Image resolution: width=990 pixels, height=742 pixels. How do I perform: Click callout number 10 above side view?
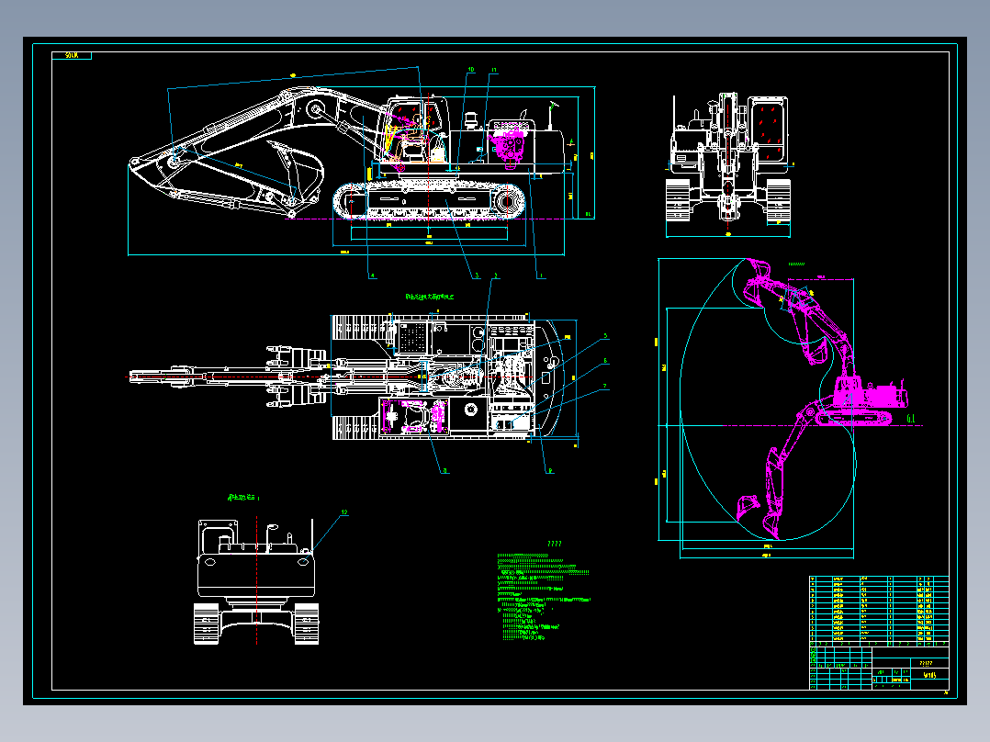471,70
